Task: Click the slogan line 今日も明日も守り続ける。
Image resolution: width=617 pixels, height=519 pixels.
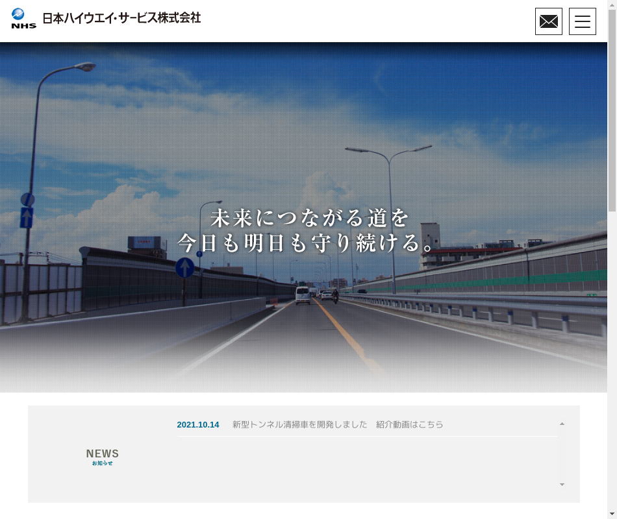Action: pos(305,243)
